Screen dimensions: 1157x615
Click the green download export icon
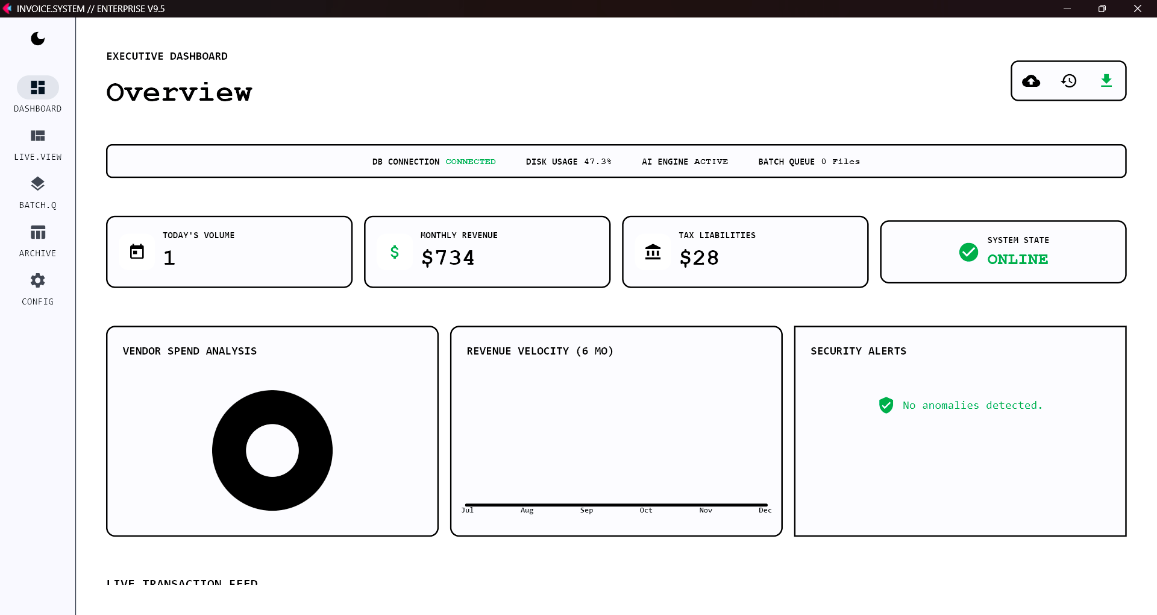[x=1106, y=81]
